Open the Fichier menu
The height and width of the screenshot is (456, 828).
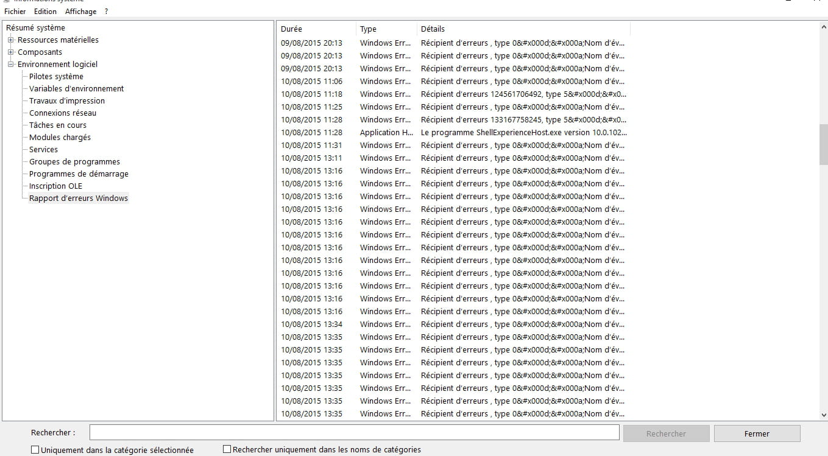[x=15, y=12]
